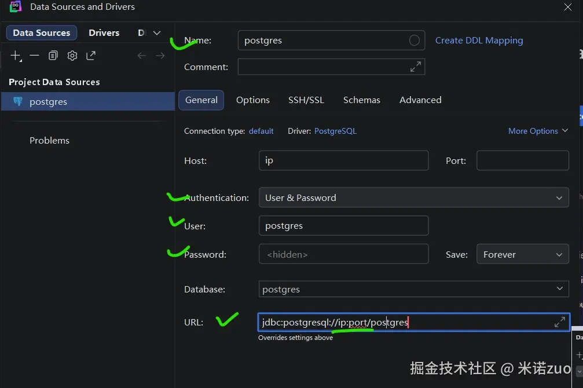
Task: Close the Data Sources and Drivers dialog
Action: point(568,7)
